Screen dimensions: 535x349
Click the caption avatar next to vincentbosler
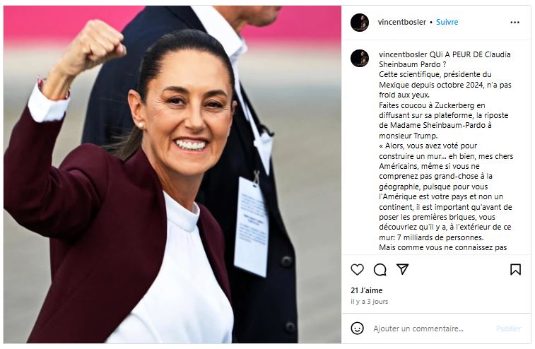point(360,58)
